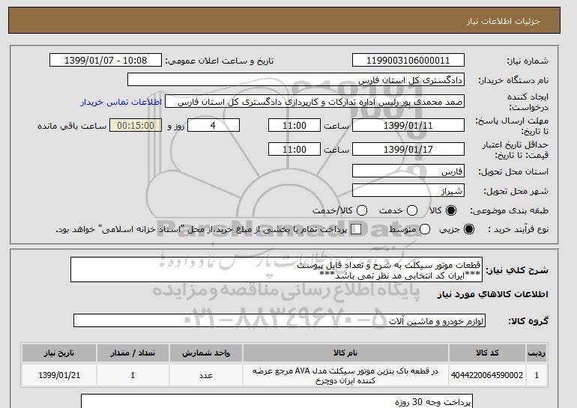Click the payment terms box پرداخت وجه 30 روزه
Viewport: 577px width, 408px height.
277,401
